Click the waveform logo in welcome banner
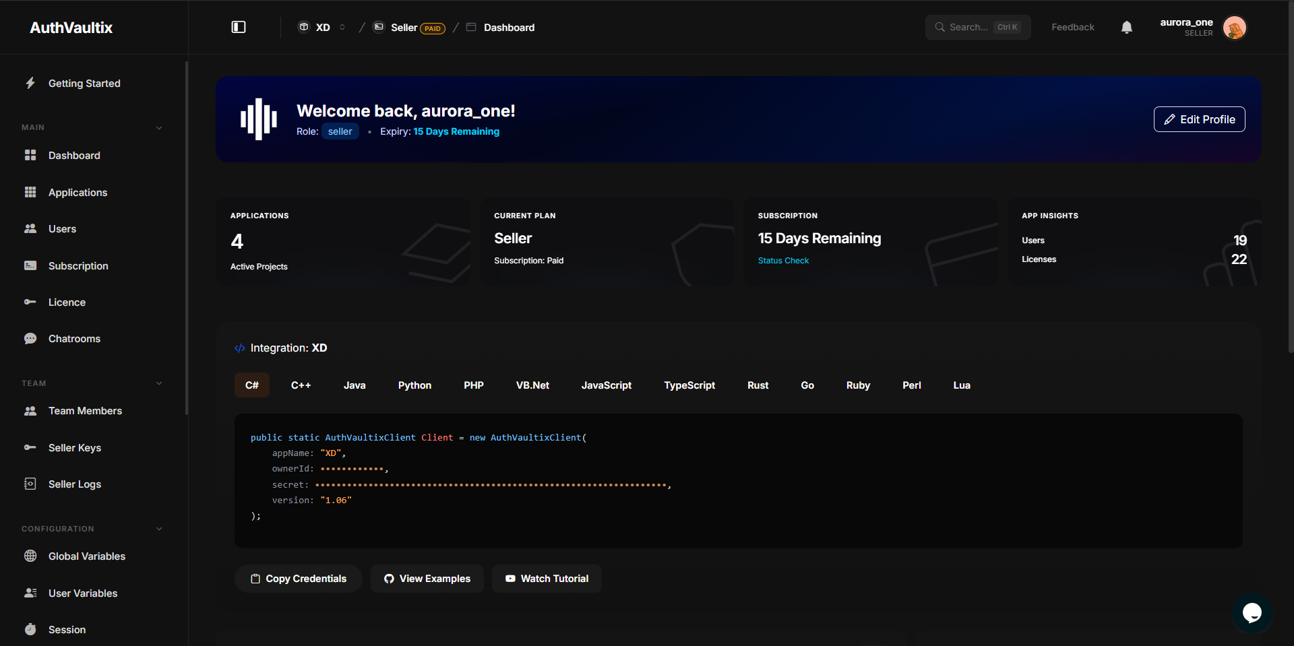This screenshot has height=646, width=1294. tap(259, 119)
